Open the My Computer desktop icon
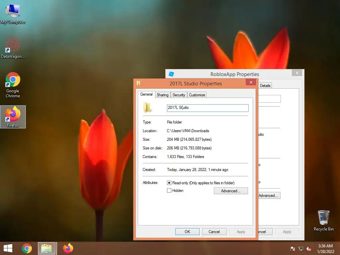The width and height of the screenshot is (340, 255). coord(13,14)
